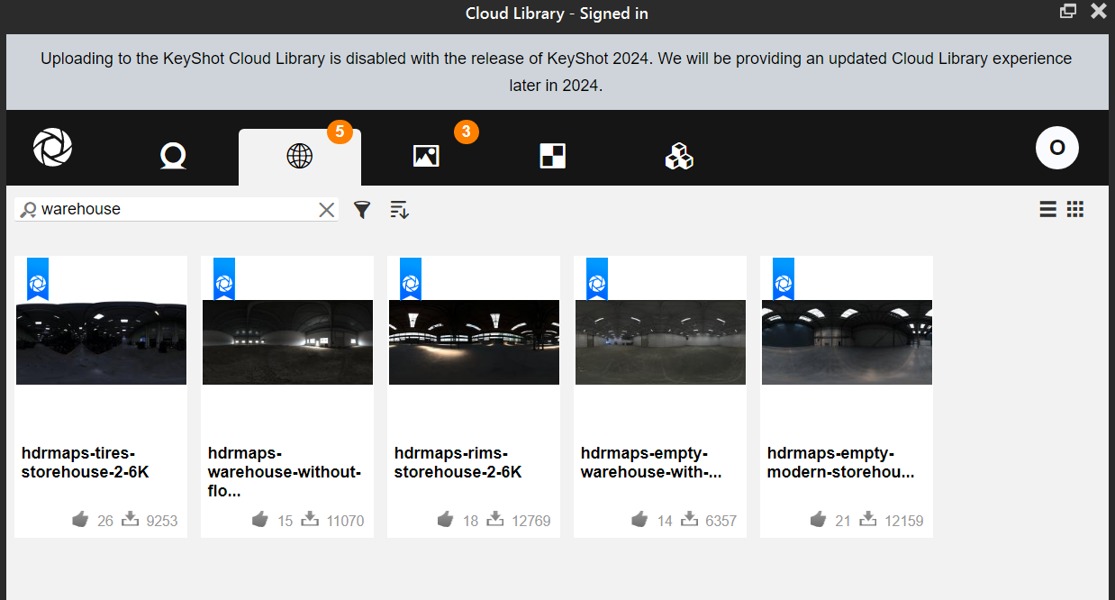This screenshot has height=600, width=1115.
Task: Click the search magnifier icon
Action: (x=28, y=210)
